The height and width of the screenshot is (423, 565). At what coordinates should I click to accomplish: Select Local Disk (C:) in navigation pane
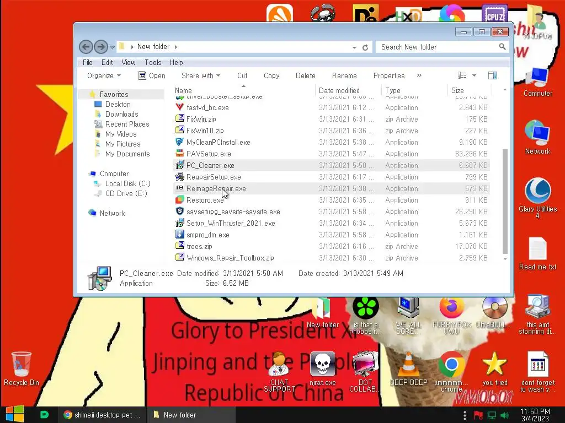pyautogui.click(x=127, y=183)
